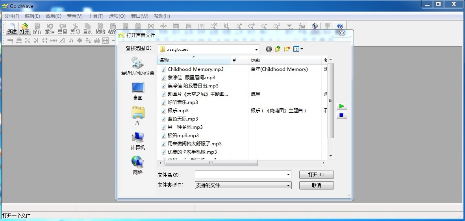
Task: Click the colorful CD reader toolbar icon
Action: pyautogui.click(x=315, y=26)
